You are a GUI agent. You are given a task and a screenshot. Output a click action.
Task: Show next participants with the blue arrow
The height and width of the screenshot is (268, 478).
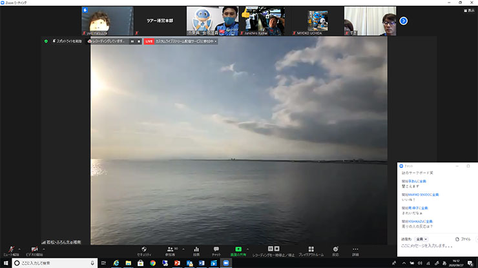(404, 21)
